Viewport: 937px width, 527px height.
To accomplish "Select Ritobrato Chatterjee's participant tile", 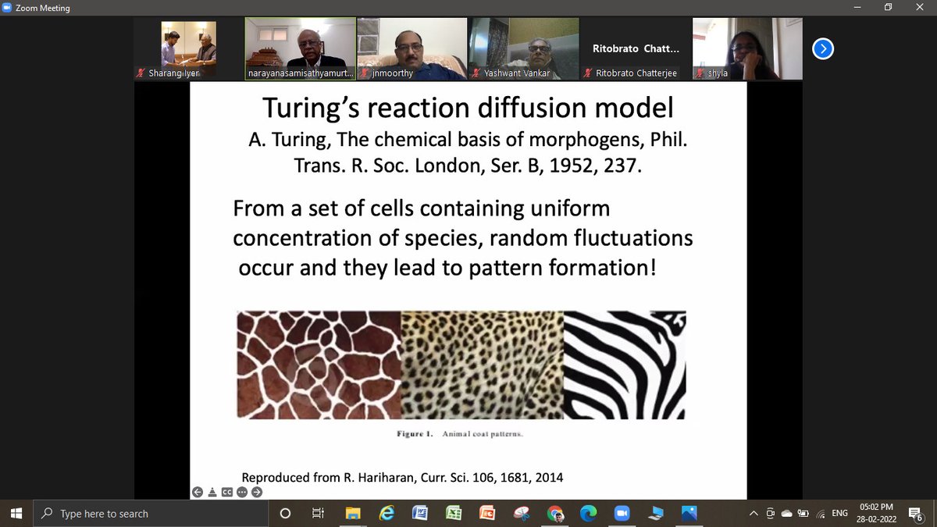I will point(636,48).
